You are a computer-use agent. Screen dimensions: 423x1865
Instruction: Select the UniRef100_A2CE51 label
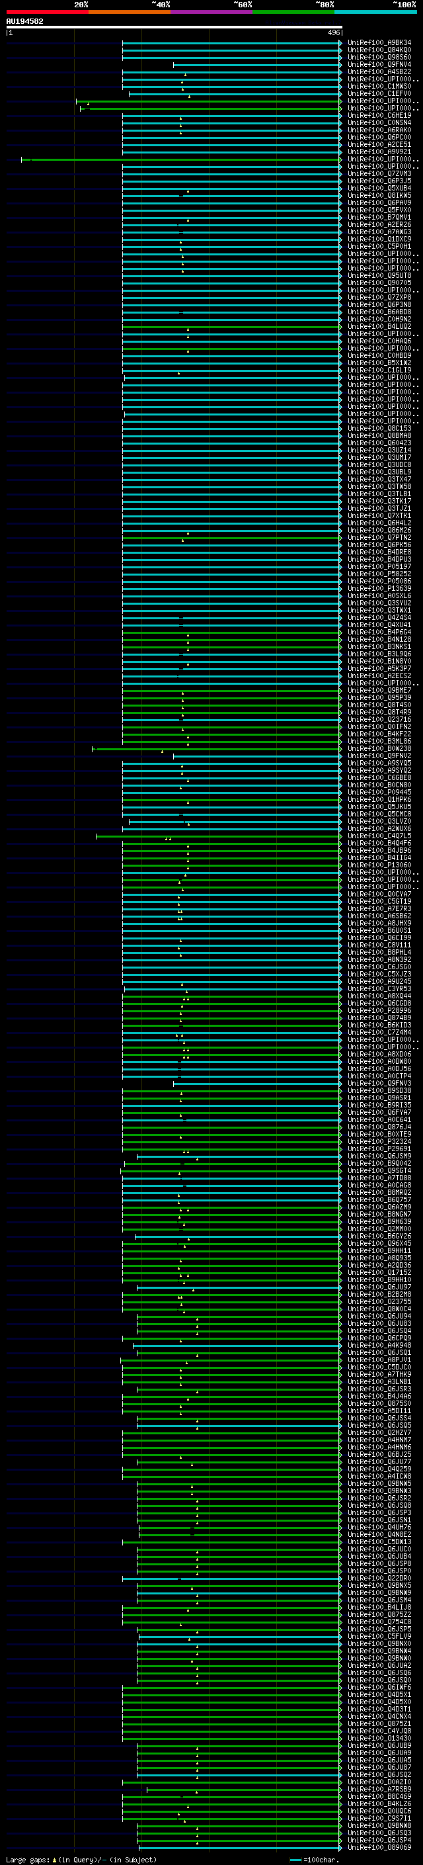point(379,145)
